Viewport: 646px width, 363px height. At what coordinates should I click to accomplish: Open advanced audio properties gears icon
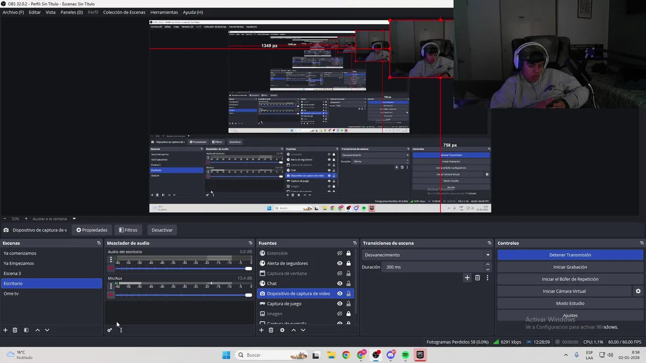(x=110, y=330)
